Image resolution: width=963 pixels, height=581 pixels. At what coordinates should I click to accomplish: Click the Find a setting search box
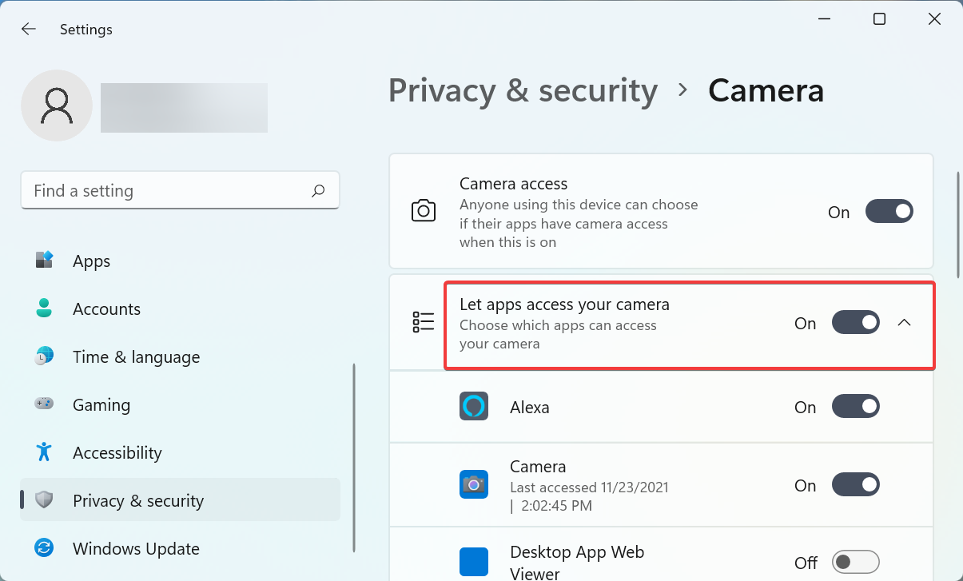(x=180, y=190)
